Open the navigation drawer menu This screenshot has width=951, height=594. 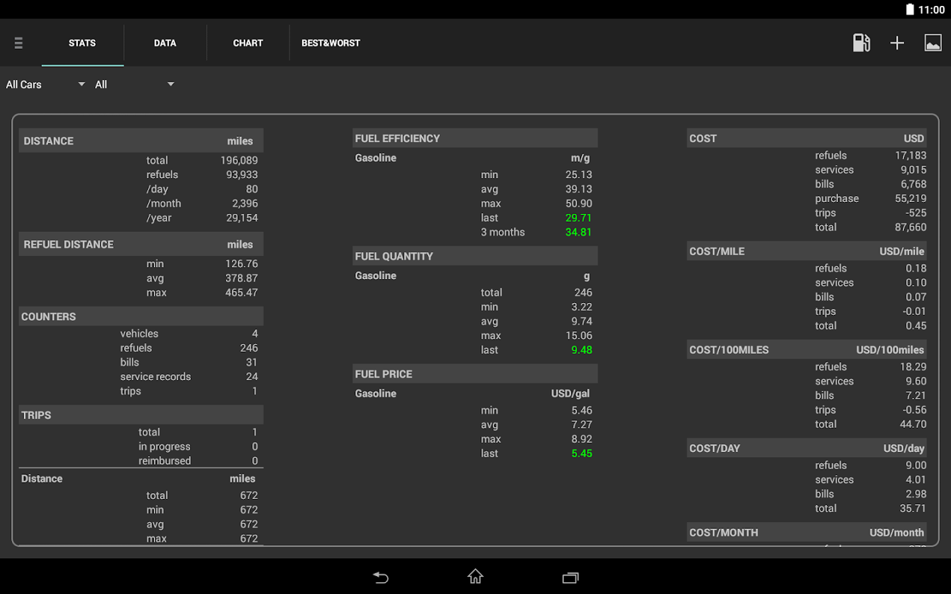(18, 42)
